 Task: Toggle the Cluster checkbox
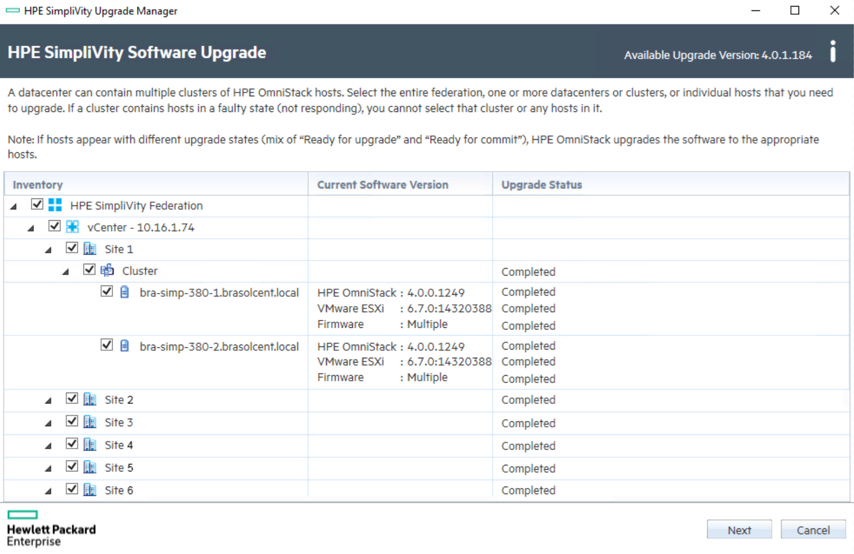(89, 270)
